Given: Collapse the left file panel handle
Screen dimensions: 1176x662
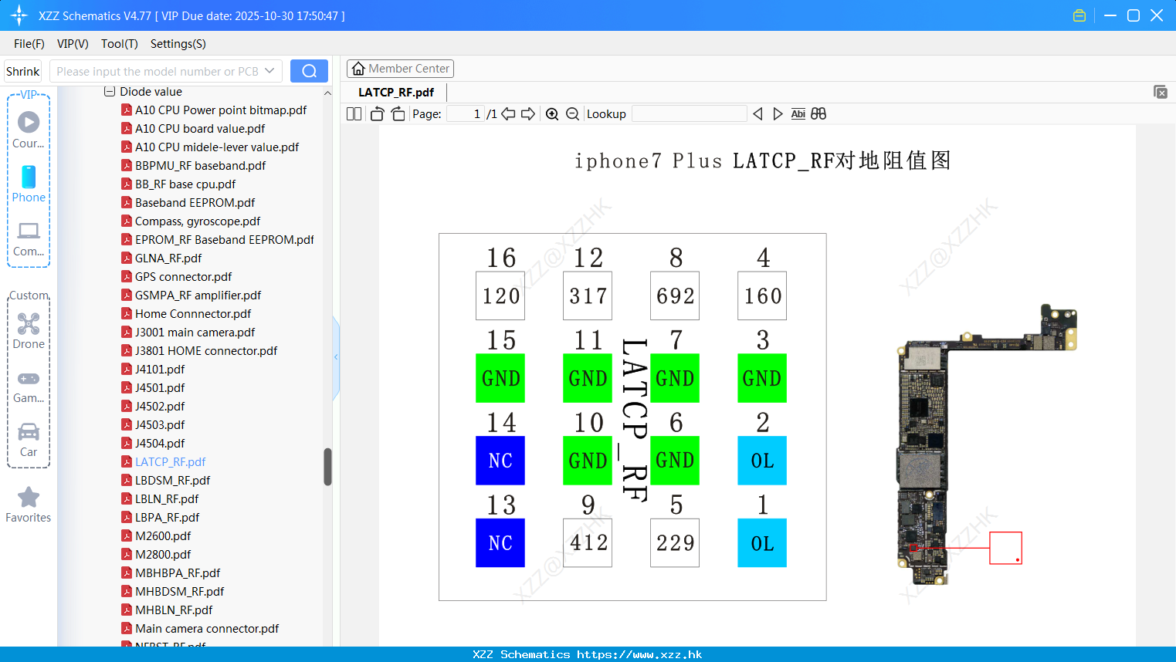Looking at the screenshot, I should (336, 356).
